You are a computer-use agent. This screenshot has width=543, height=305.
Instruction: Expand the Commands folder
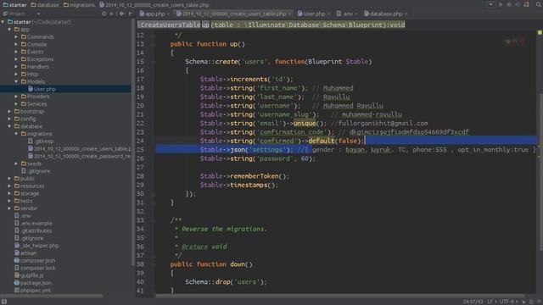[16, 36]
